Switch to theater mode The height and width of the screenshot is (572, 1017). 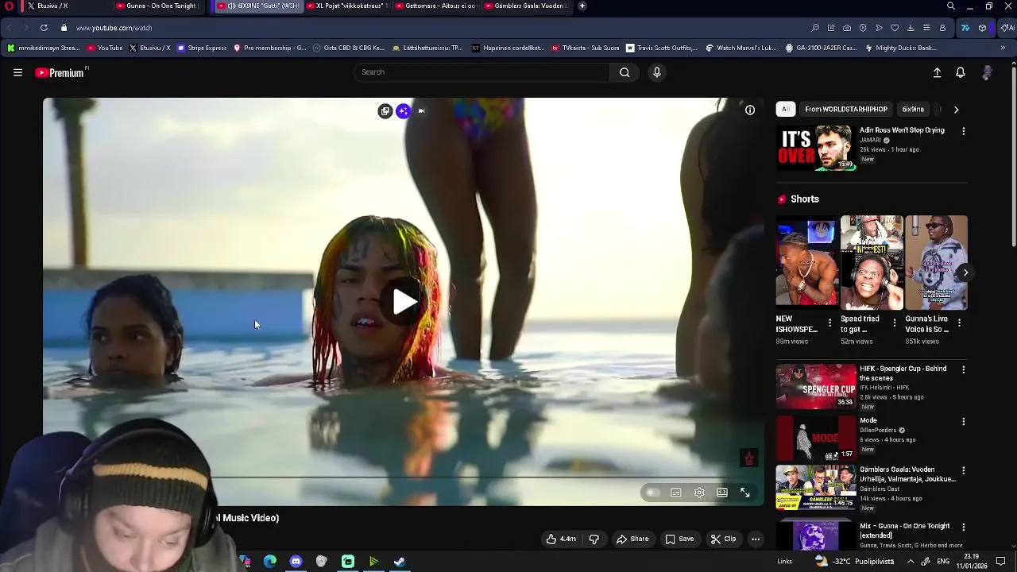tap(721, 493)
